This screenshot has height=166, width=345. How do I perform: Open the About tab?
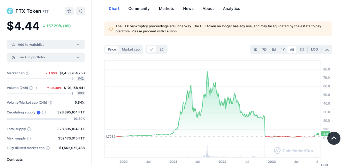pos(208,9)
